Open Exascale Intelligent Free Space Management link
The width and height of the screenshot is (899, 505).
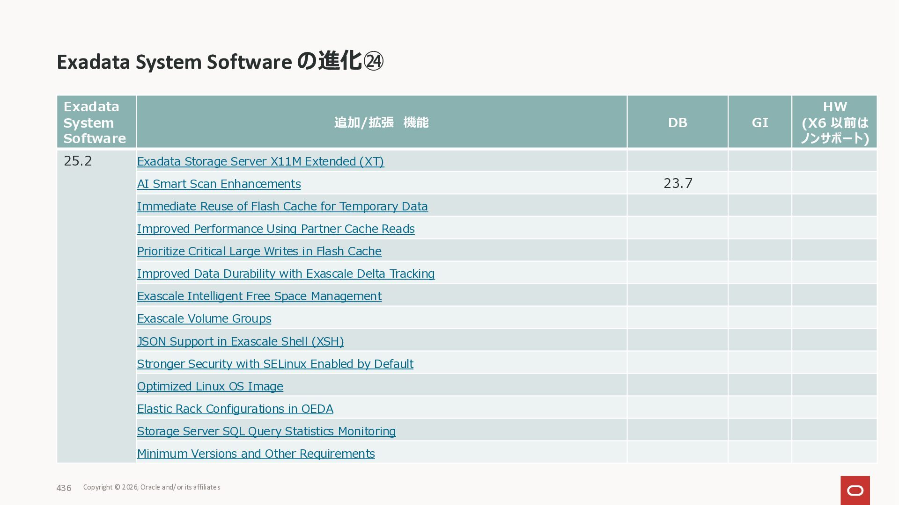click(x=259, y=296)
